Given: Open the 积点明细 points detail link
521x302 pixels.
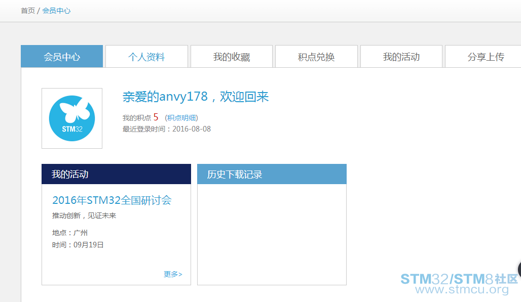Looking at the screenshot, I should (x=181, y=118).
